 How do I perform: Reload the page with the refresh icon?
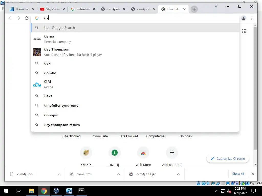point(27,18)
